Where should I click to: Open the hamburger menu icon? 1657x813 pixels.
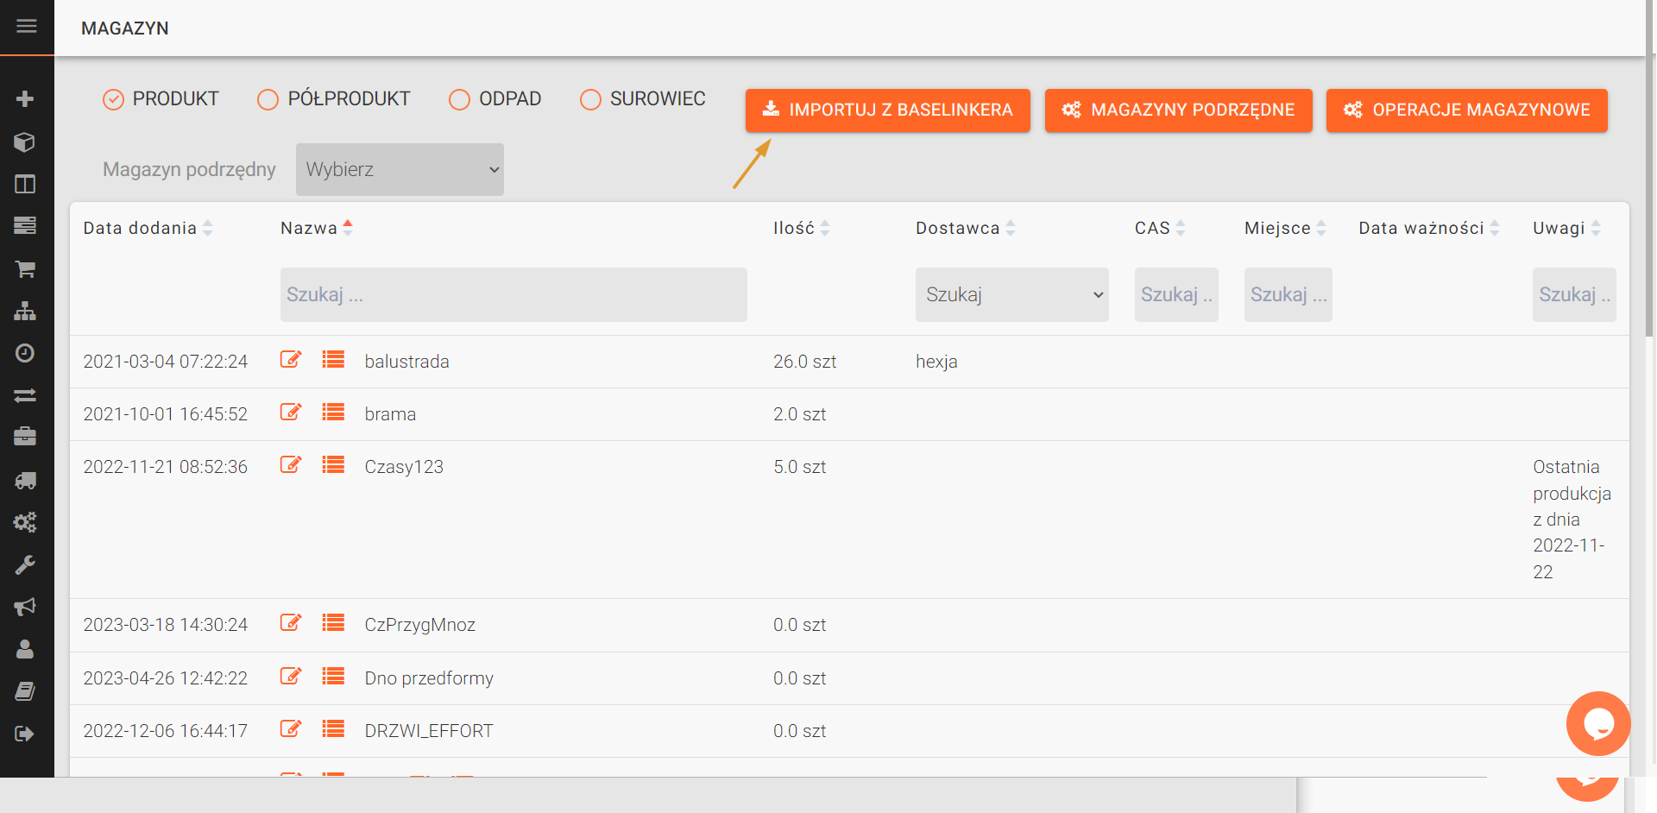tap(27, 27)
